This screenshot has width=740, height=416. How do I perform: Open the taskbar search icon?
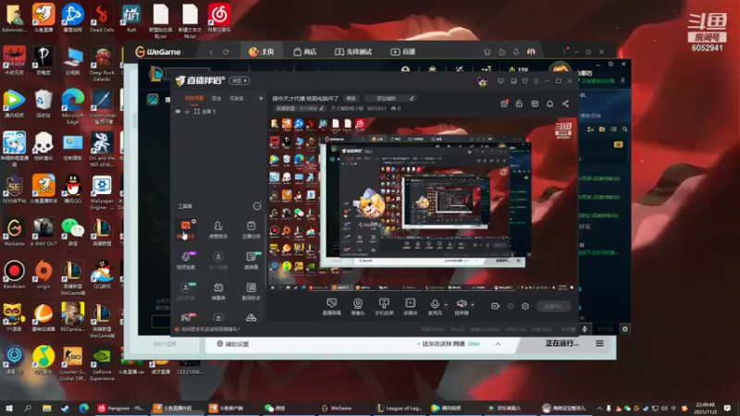click(28, 408)
